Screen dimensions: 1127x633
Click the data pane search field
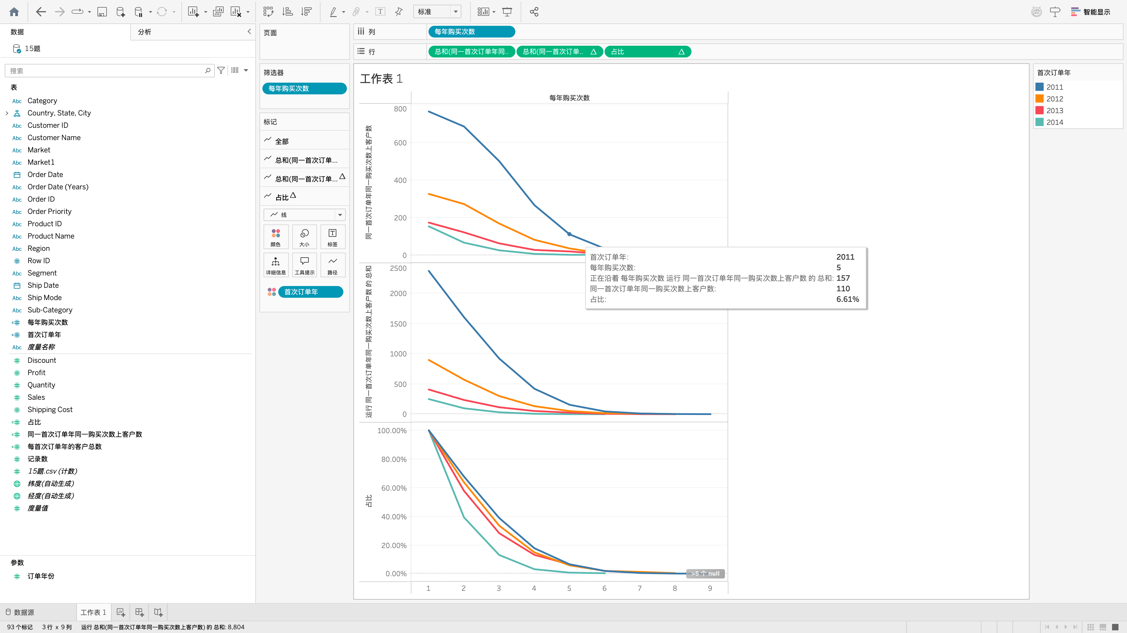point(109,70)
